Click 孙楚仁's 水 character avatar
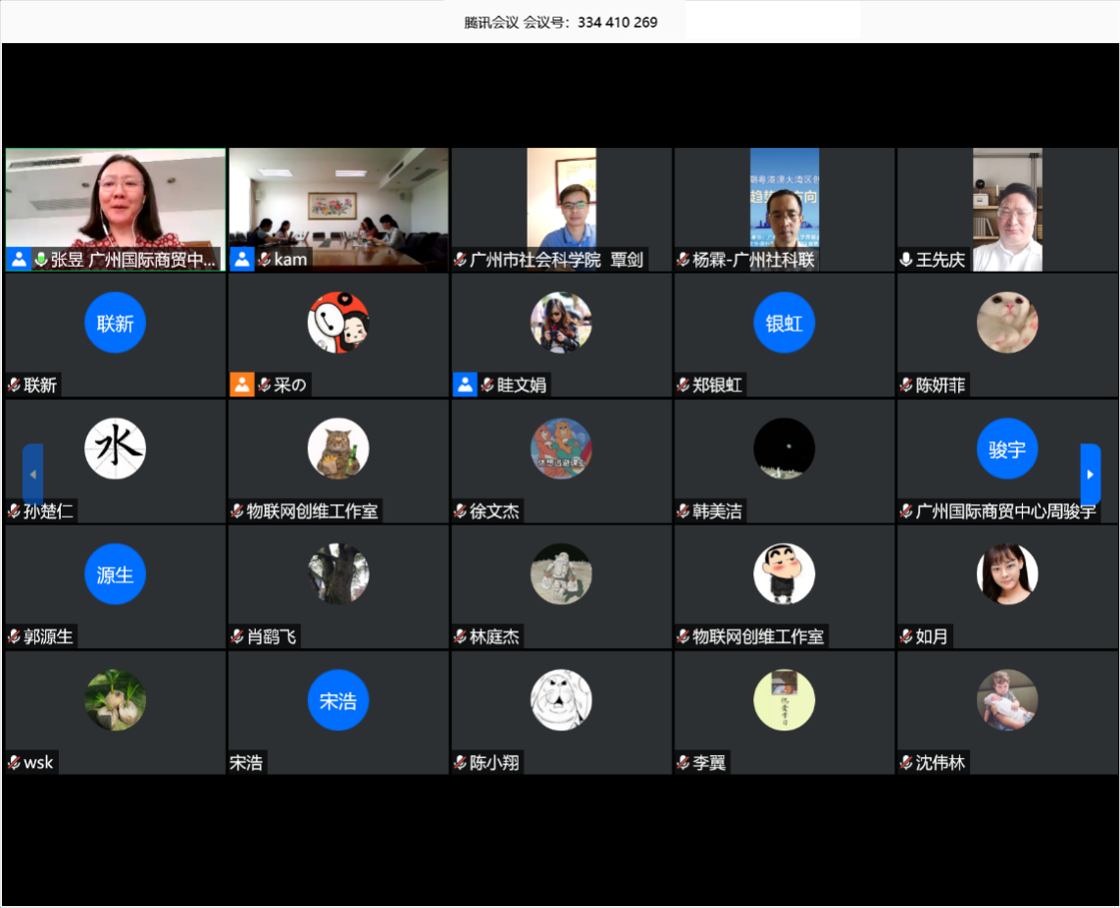 115,448
